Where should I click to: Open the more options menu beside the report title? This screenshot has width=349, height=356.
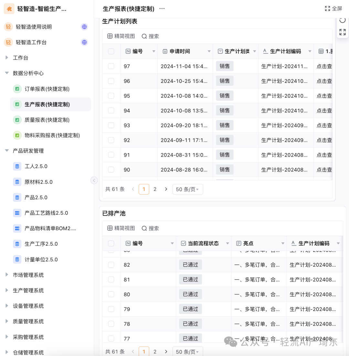coord(162,9)
